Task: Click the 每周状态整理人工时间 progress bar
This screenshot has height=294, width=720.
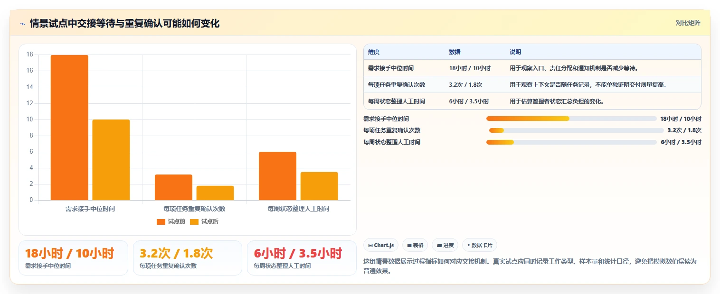Action: [571, 142]
